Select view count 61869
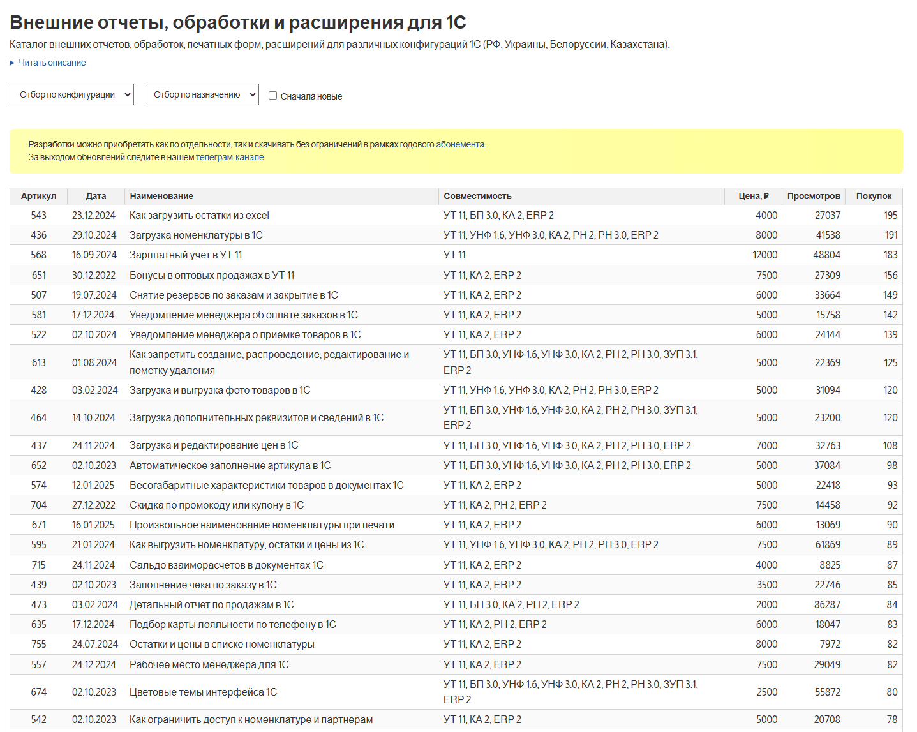The width and height of the screenshot is (917, 732). 828,544
